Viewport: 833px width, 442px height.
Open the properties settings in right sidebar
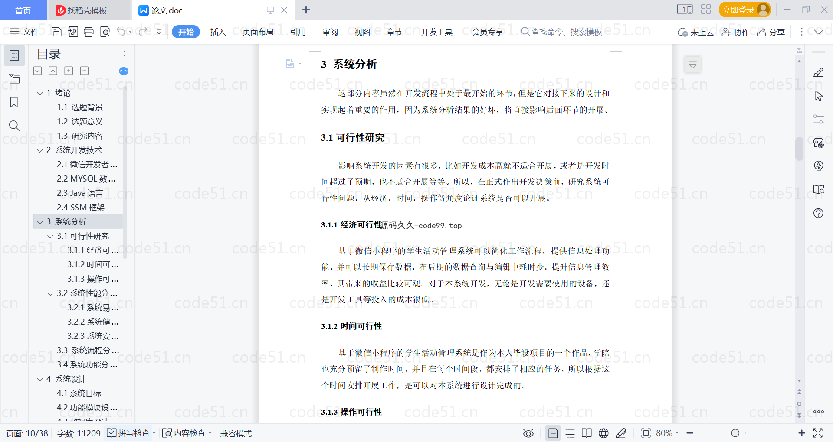pos(818,119)
